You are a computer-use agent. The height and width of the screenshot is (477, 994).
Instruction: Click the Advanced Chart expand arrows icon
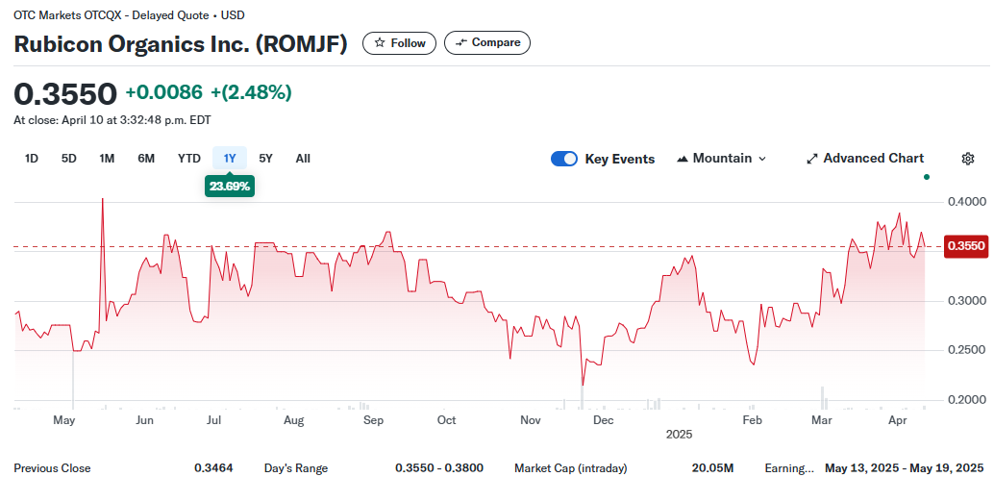pos(811,159)
